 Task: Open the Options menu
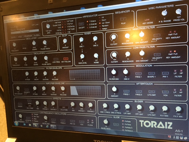[32, 18]
